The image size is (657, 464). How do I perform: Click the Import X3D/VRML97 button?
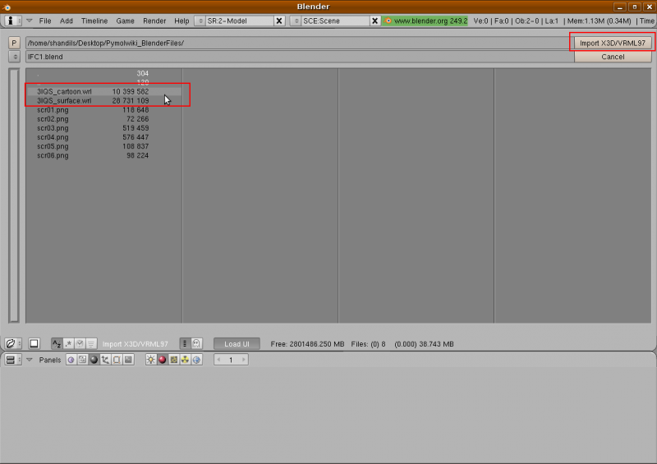click(x=613, y=42)
